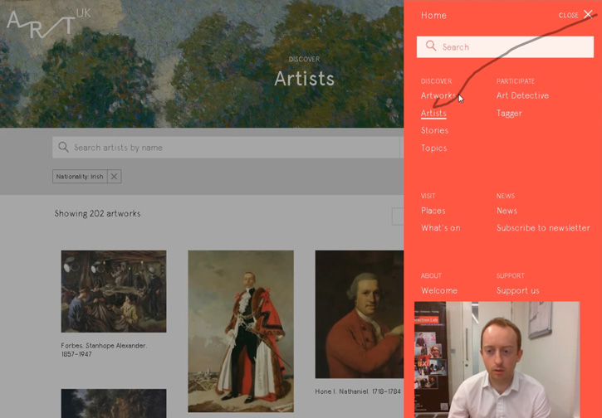The image size is (602, 418).
Task: Close the navigation menu with the X icon
Action: tap(588, 15)
